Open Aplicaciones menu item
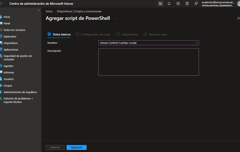240x152 pixels. tap(11, 50)
